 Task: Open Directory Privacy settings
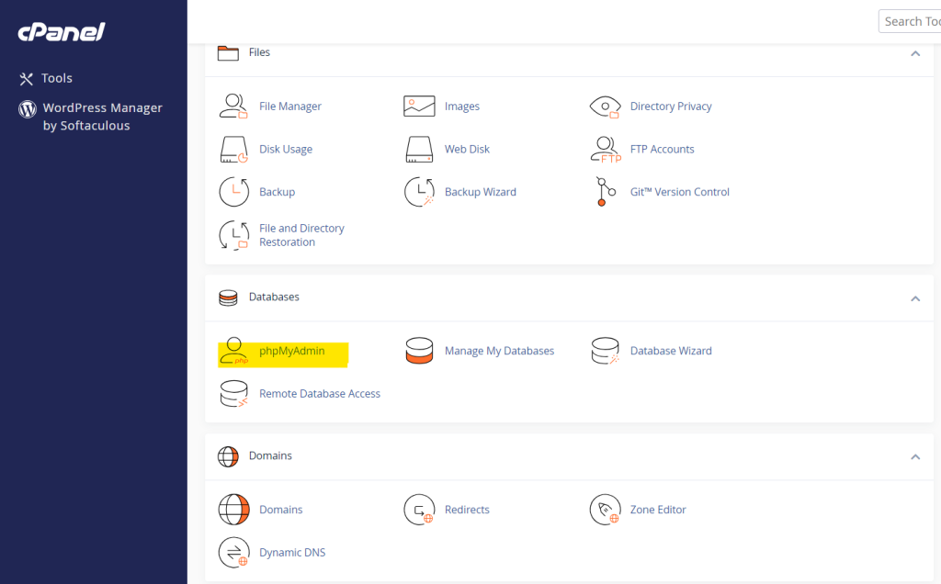coord(672,106)
